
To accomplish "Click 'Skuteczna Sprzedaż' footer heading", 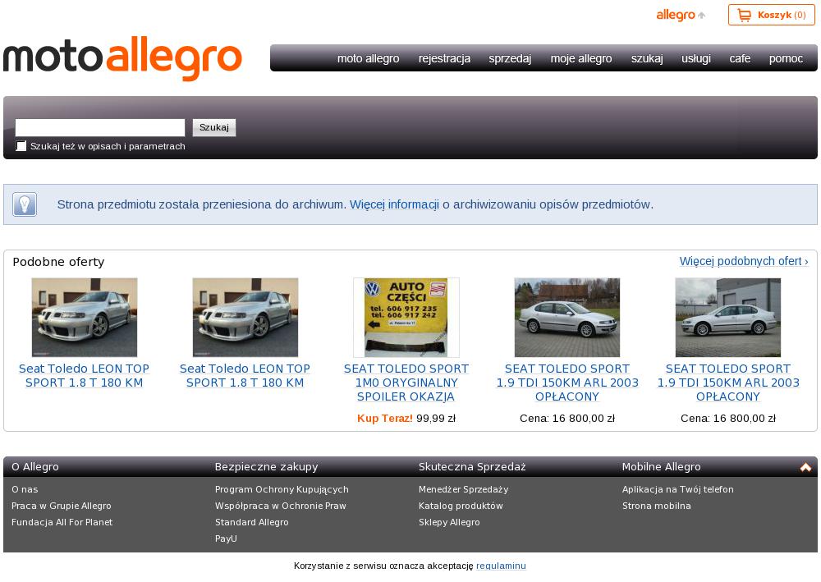I will (472, 467).
